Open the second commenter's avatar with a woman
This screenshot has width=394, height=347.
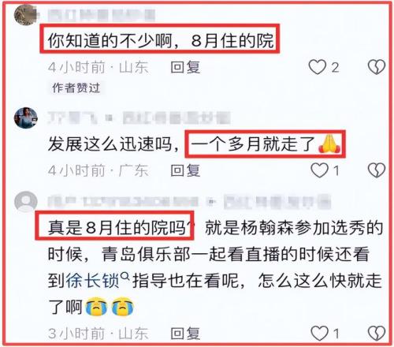tap(26, 118)
